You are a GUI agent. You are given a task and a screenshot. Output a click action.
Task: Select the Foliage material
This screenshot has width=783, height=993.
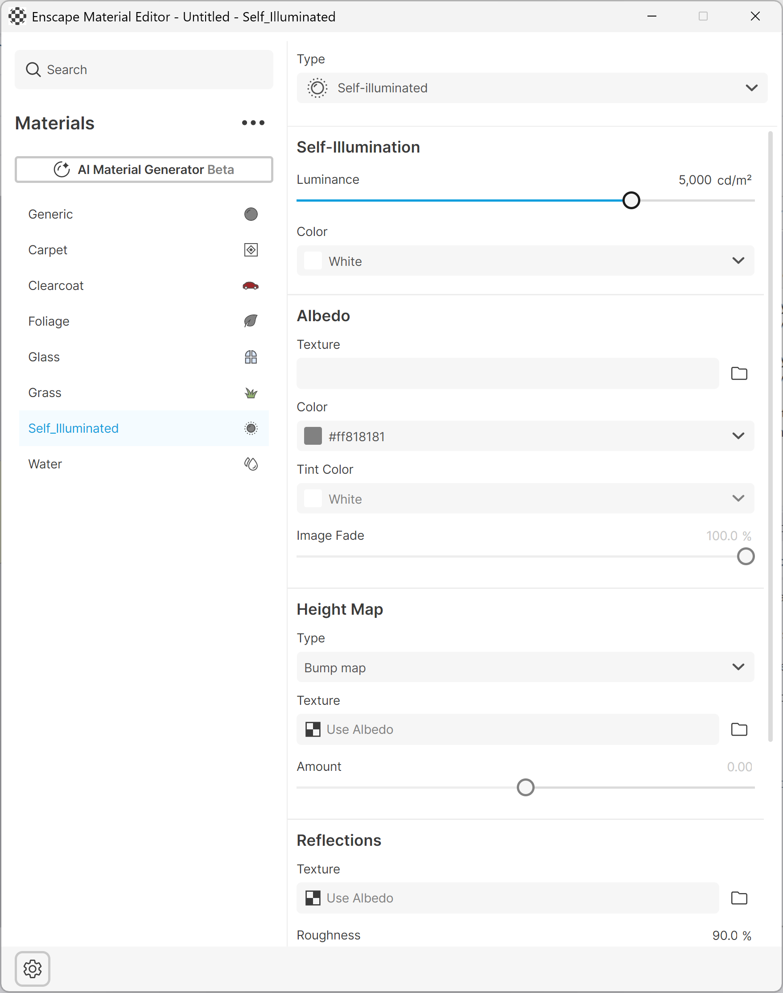144,321
